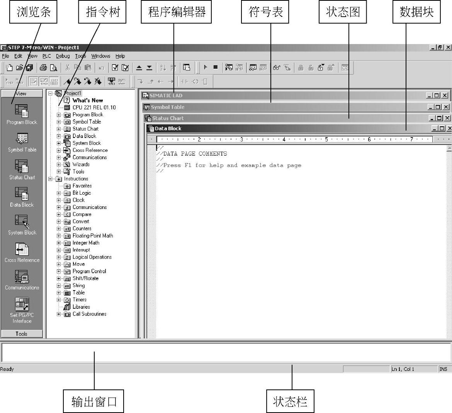Screen dimensions: 452x413
Task: Collapse the Instructions tree node
Action: click(51, 179)
